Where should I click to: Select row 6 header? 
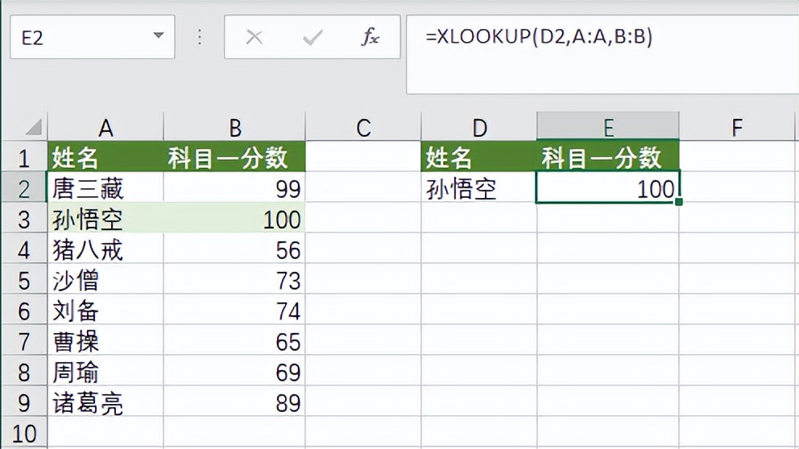pos(24,310)
